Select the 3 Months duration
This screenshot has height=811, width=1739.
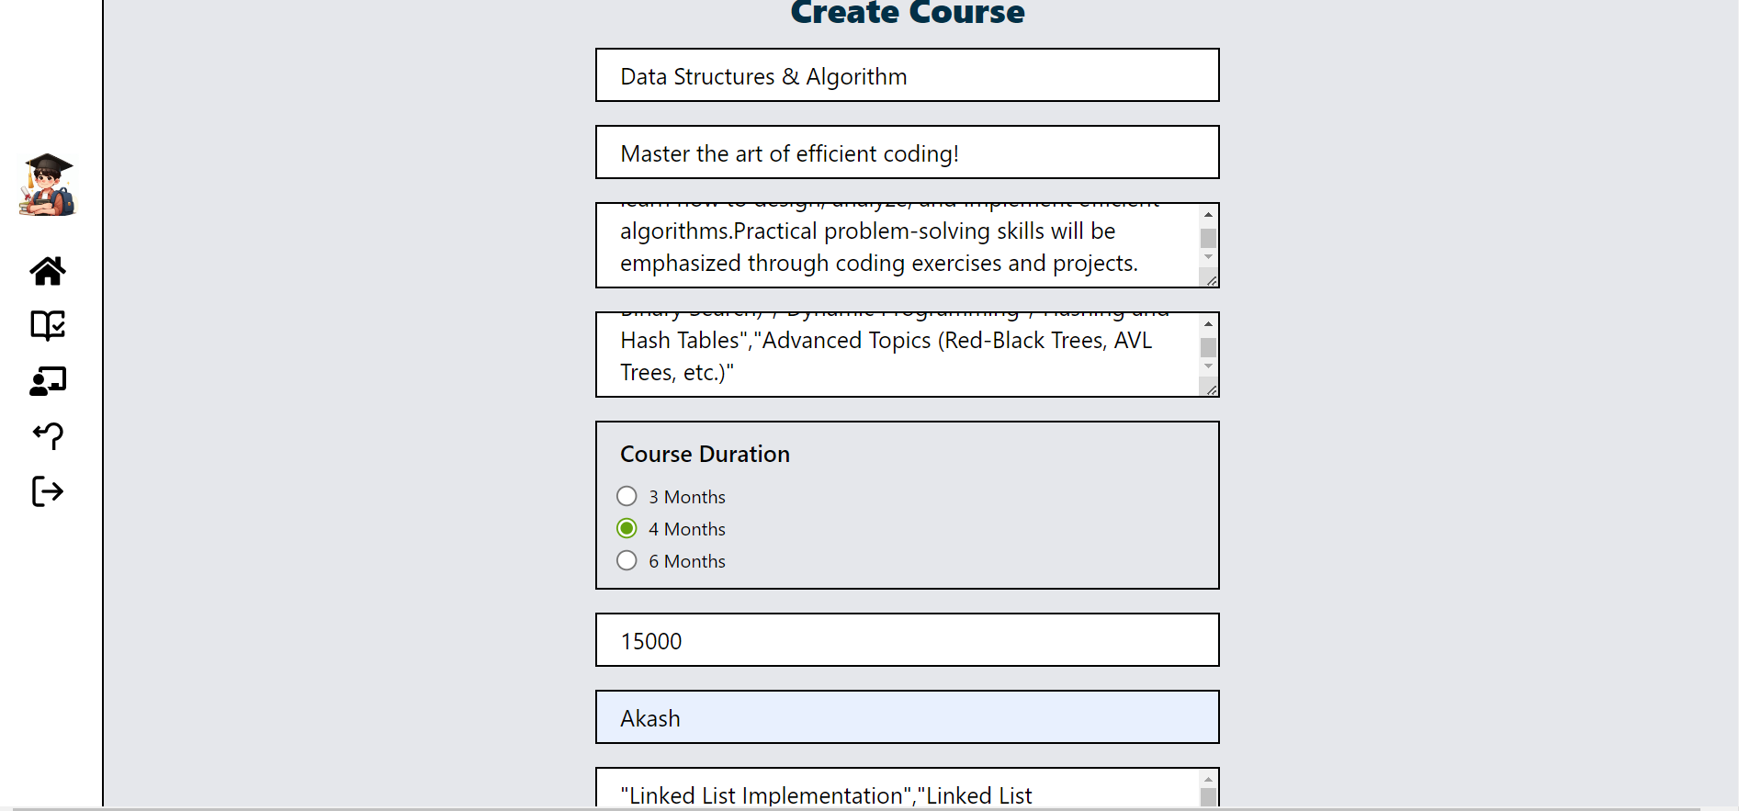(x=627, y=496)
